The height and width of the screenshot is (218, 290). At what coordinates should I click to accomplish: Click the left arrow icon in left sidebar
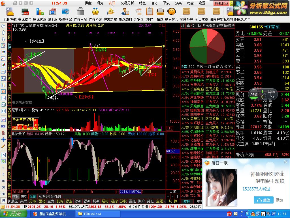coord(3,26)
